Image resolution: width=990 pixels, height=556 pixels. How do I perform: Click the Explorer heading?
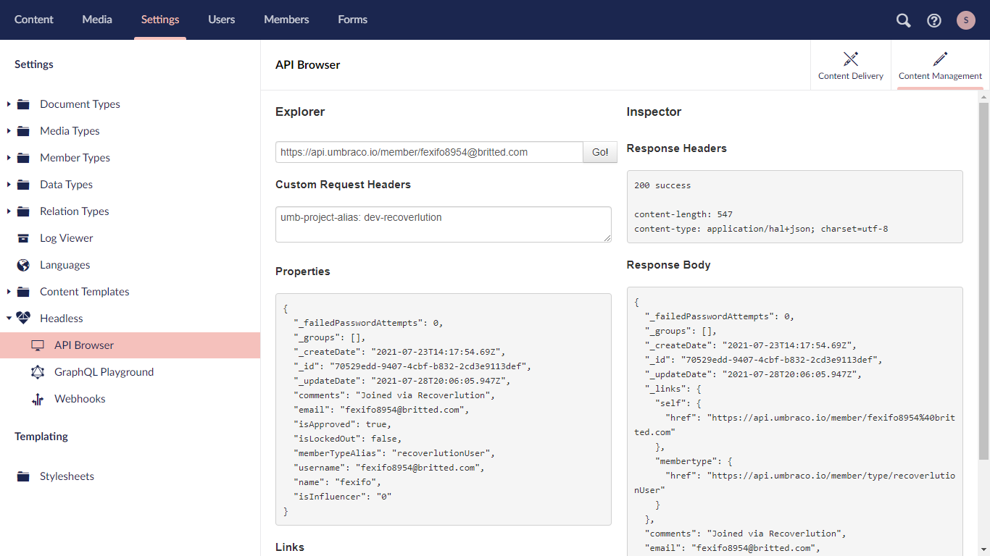pyautogui.click(x=300, y=112)
